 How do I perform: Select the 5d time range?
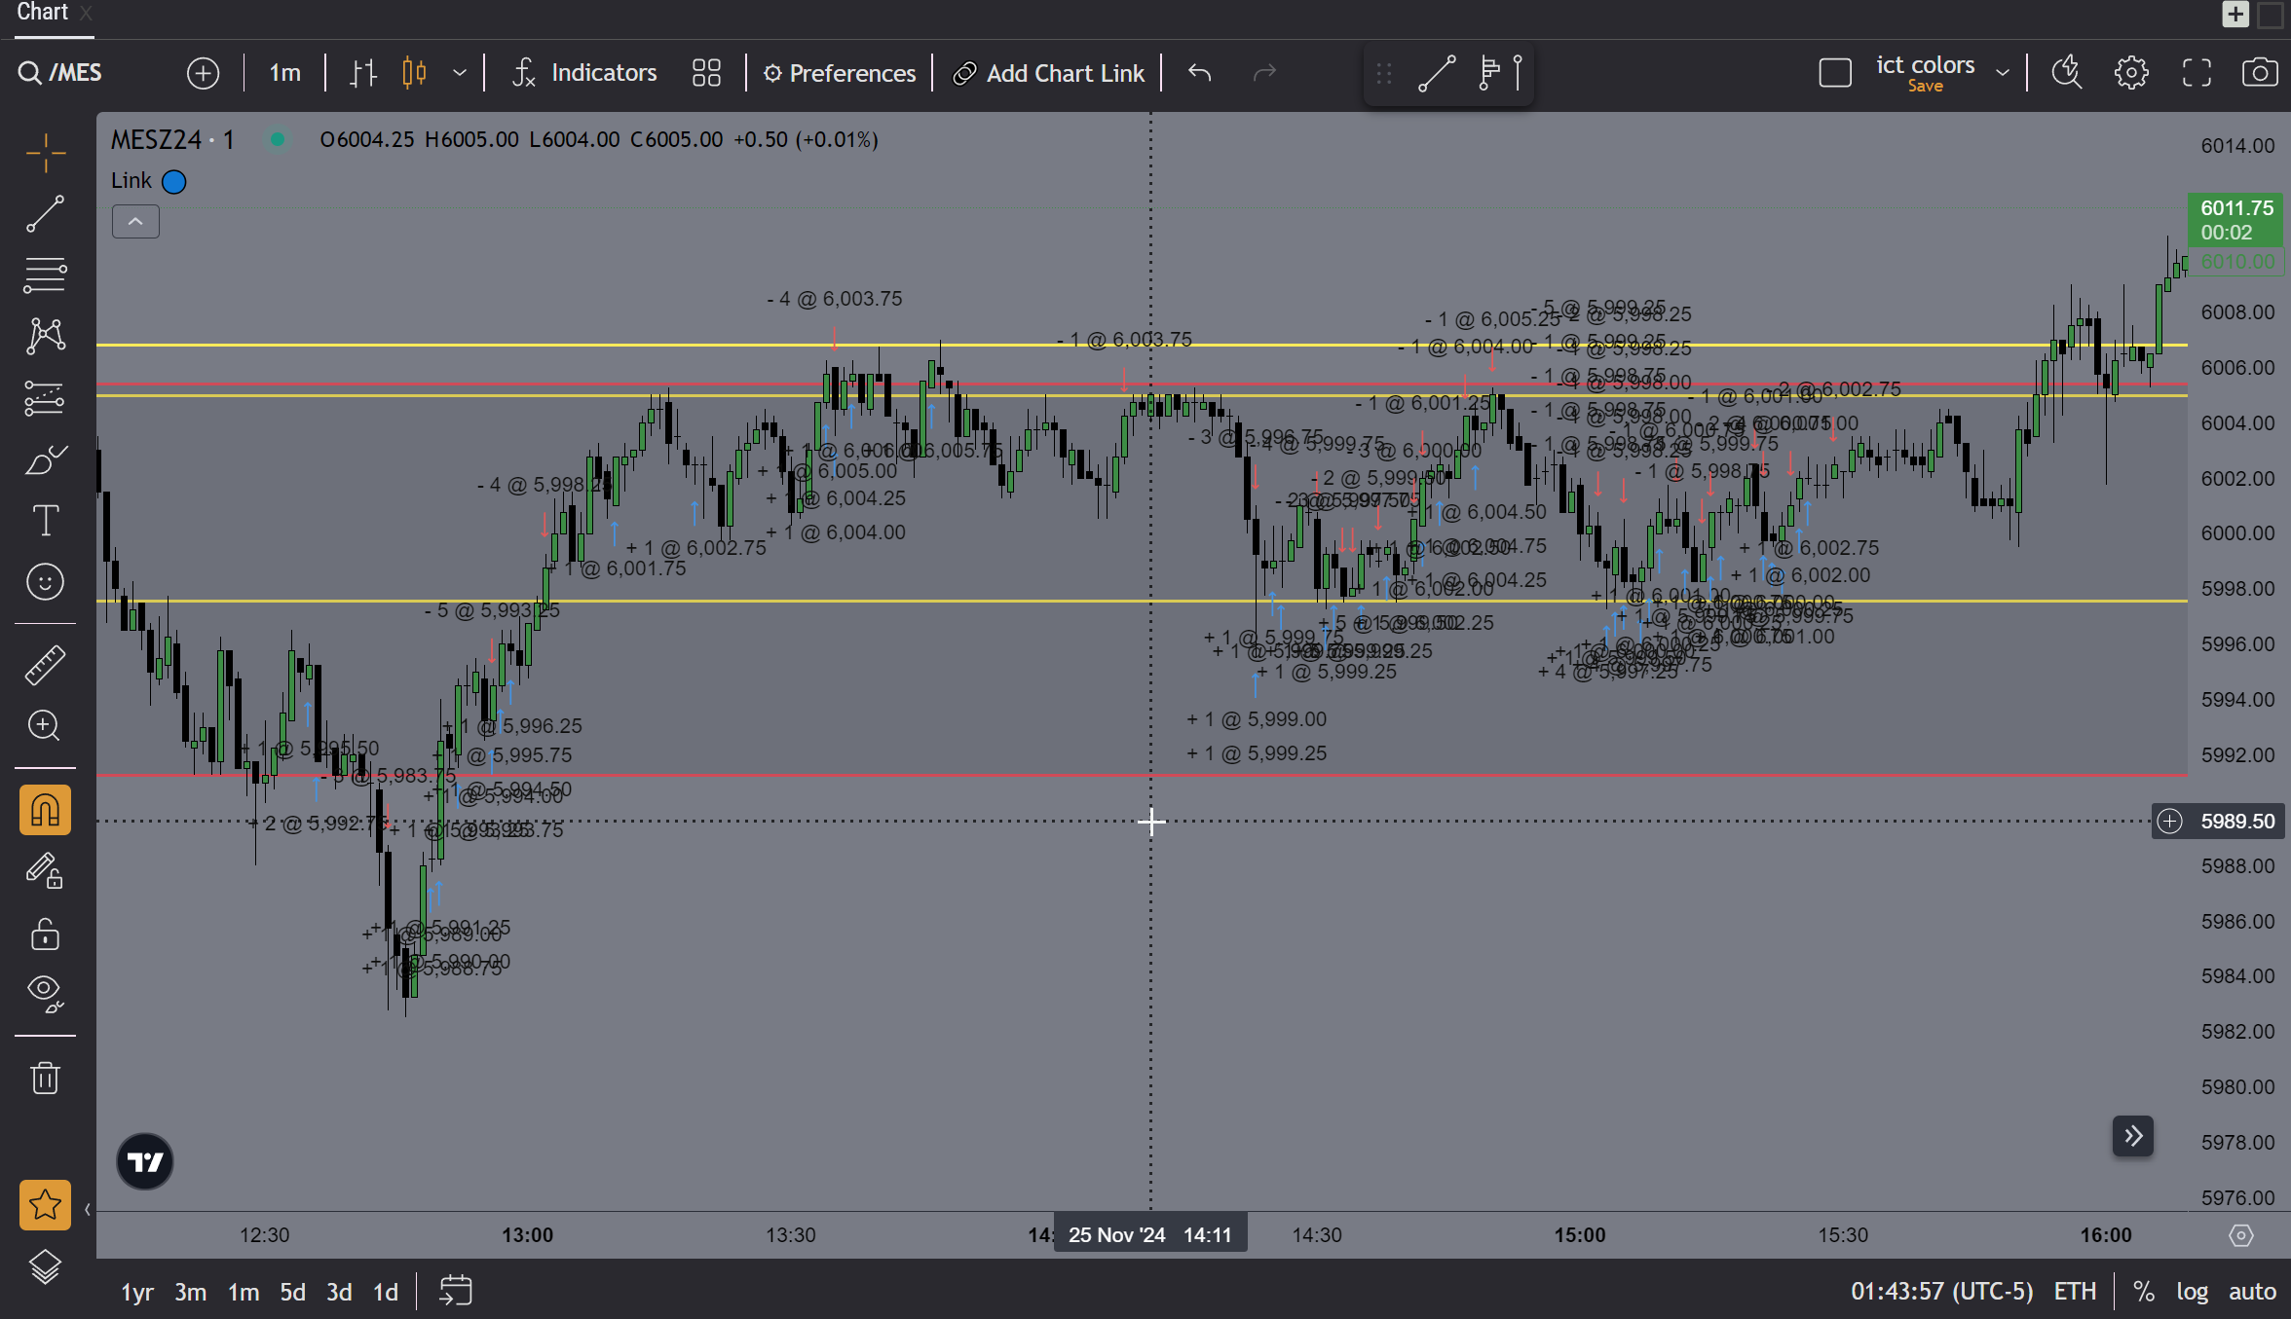tap(292, 1292)
